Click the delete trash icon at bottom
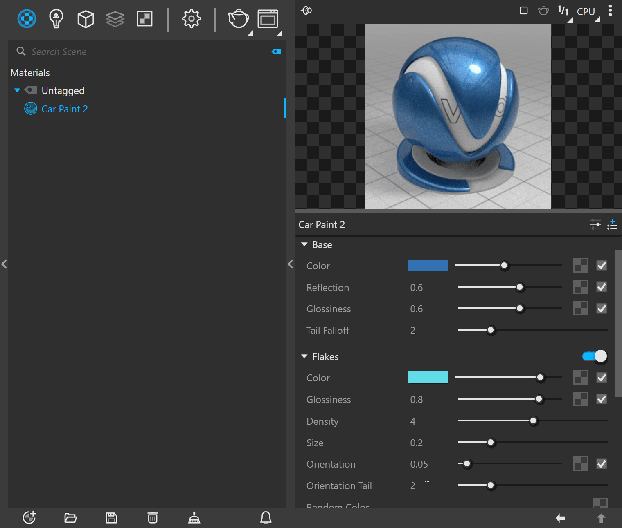 [153, 518]
